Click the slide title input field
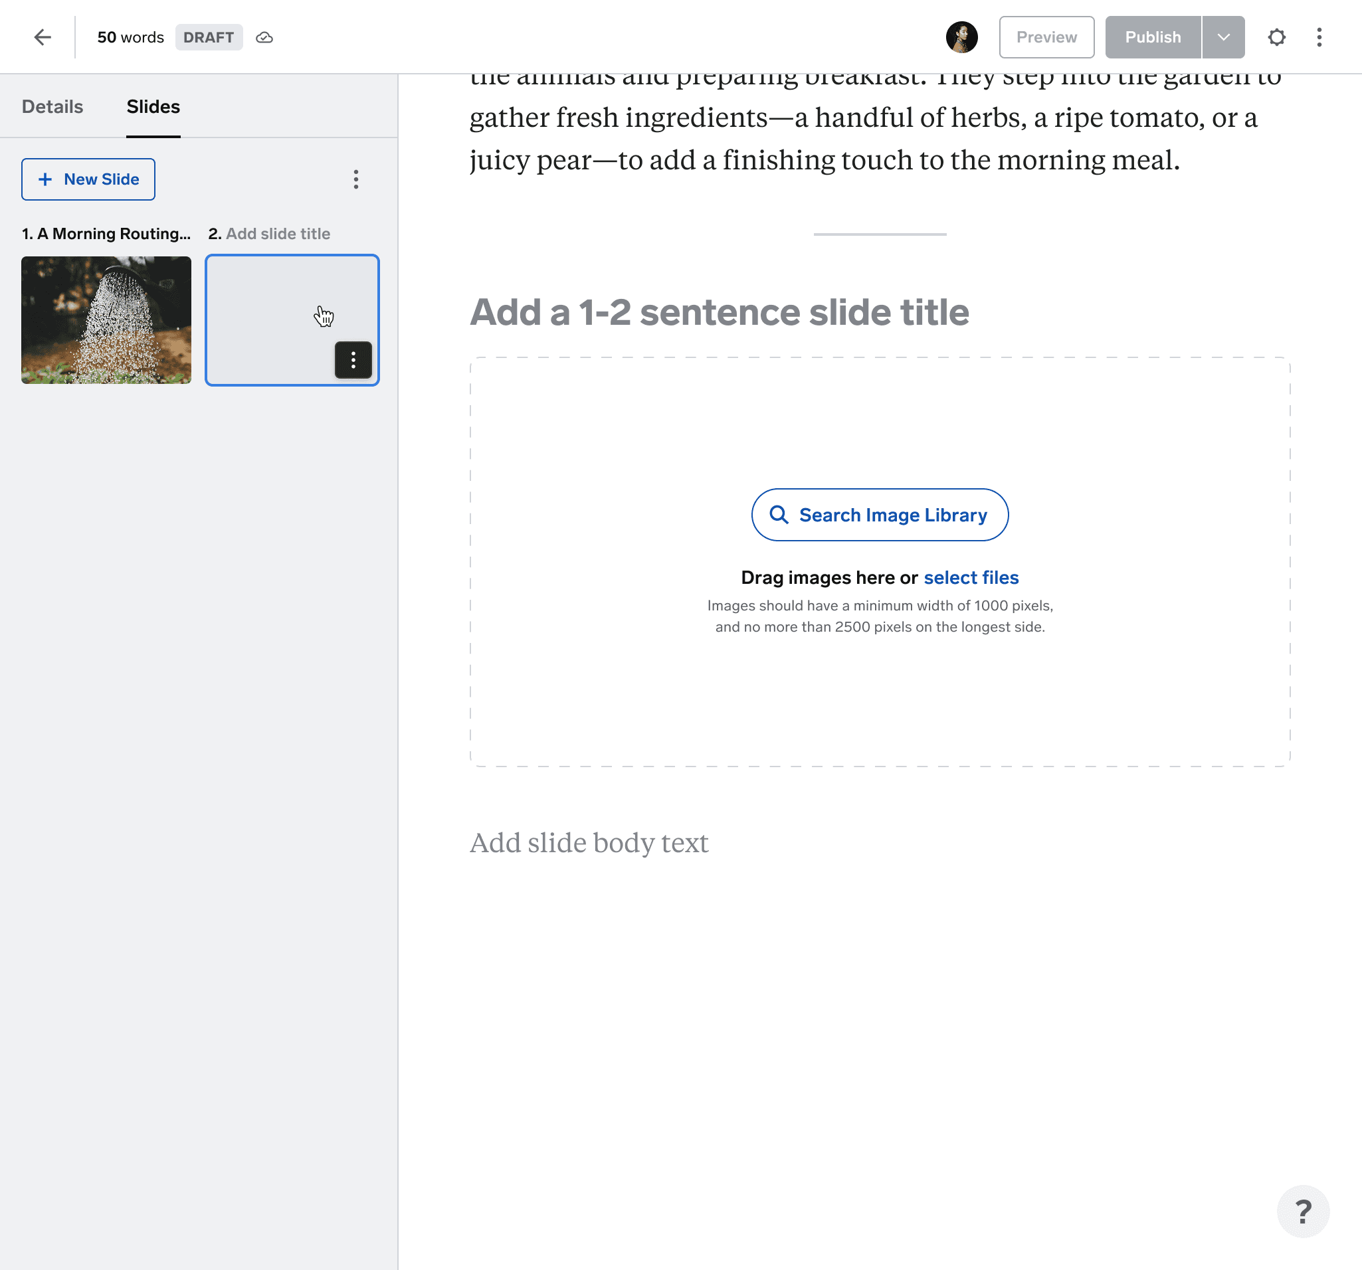Image resolution: width=1362 pixels, height=1270 pixels. pyautogui.click(x=719, y=312)
